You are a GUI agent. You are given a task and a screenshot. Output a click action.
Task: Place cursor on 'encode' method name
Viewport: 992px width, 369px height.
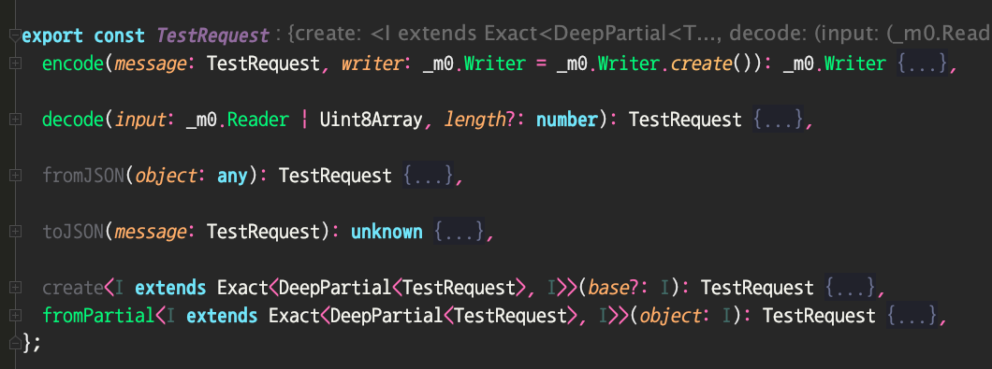[73, 64]
